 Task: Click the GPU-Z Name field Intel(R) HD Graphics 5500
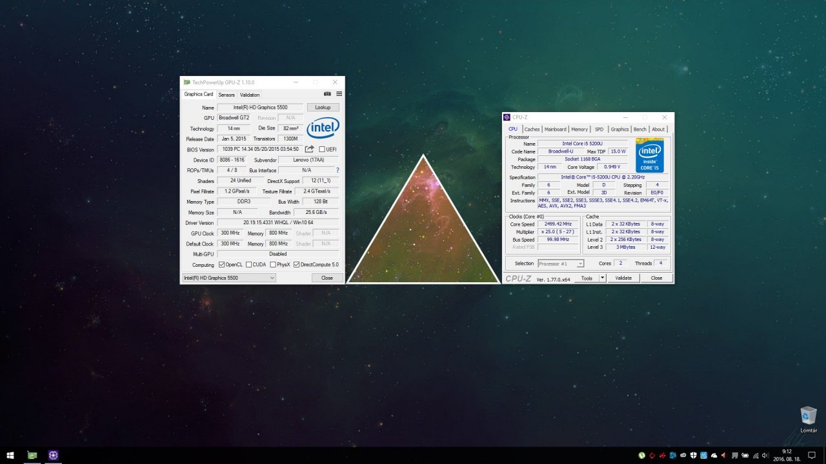(x=260, y=108)
